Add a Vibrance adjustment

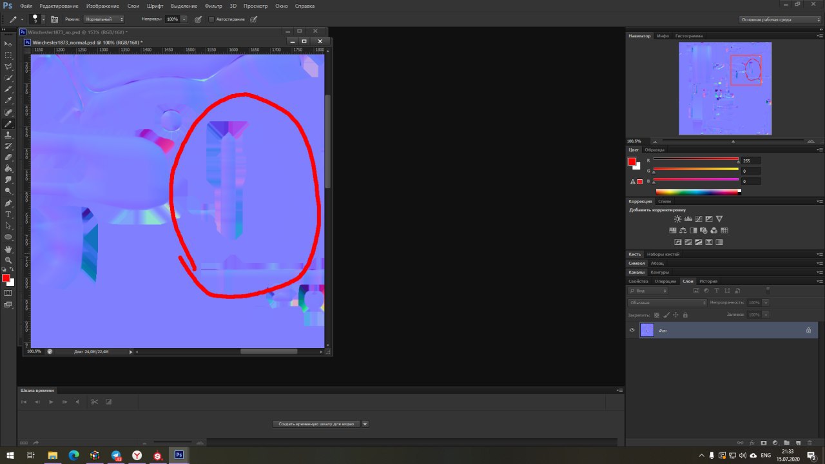(x=719, y=219)
